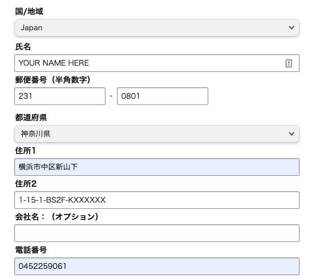Click the 電話番号 label
This screenshot has height=278, width=315.
pos(31,250)
